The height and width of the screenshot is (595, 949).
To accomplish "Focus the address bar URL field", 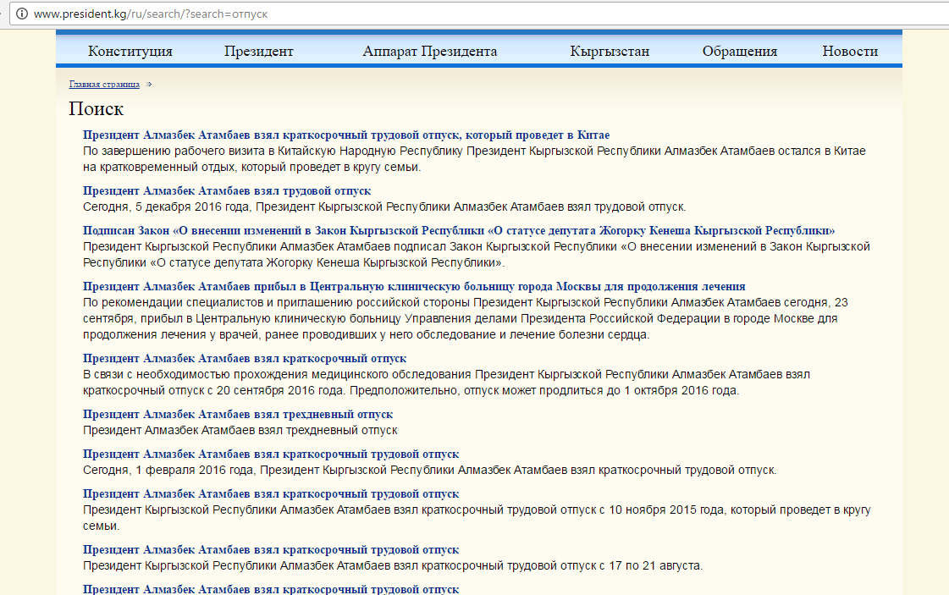I will pos(423,14).
